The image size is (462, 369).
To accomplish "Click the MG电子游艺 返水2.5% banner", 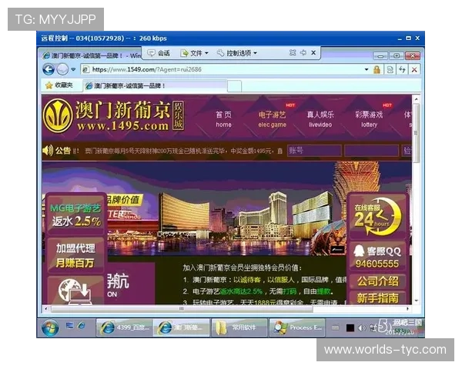I will click(x=76, y=214).
